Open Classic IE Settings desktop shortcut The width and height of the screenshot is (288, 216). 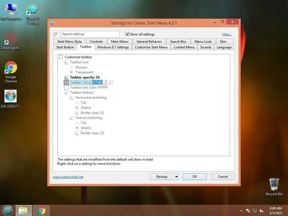click(x=33, y=14)
